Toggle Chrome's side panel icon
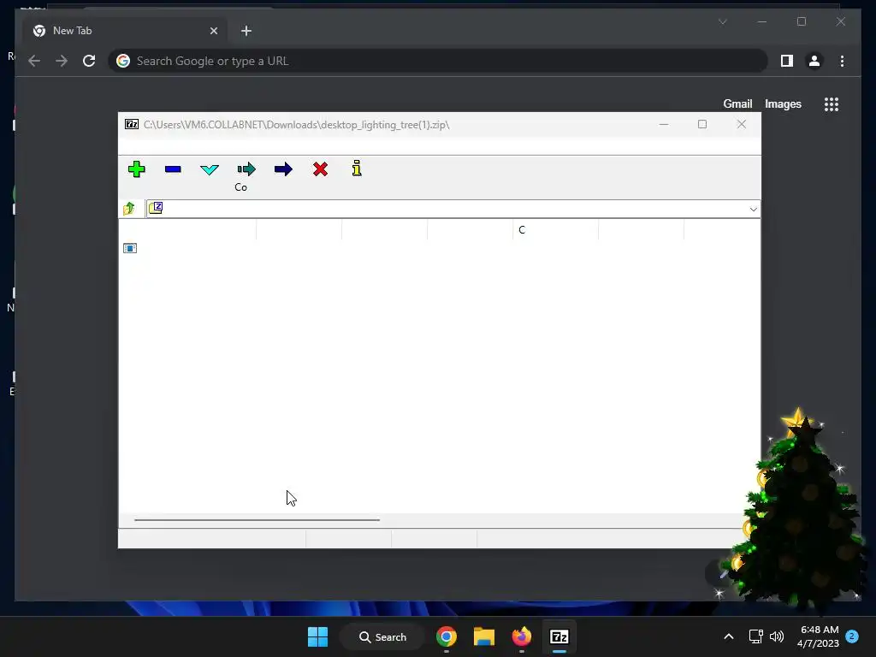This screenshot has width=876, height=657. pyautogui.click(x=787, y=61)
